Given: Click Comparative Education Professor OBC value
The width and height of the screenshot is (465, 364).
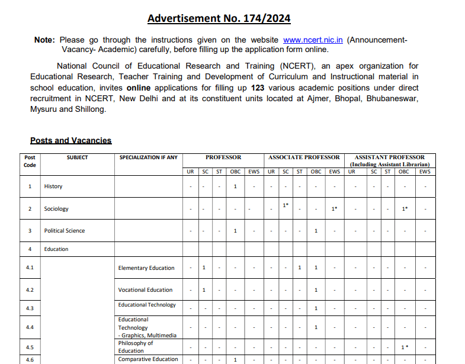Looking at the screenshot, I should click(x=235, y=360).
